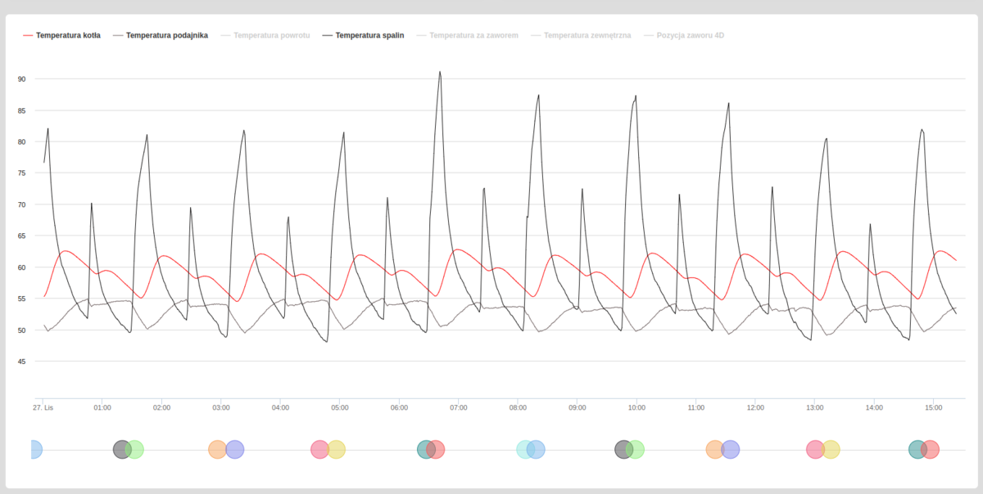Show the Temperatura powrotu series
Image resolution: width=983 pixels, height=494 pixels.
tap(271, 36)
